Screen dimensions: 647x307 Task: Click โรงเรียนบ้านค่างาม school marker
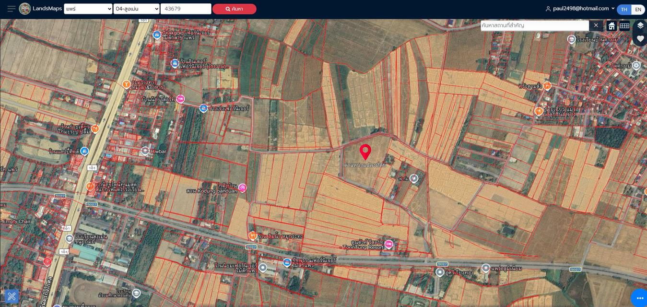[571, 39]
